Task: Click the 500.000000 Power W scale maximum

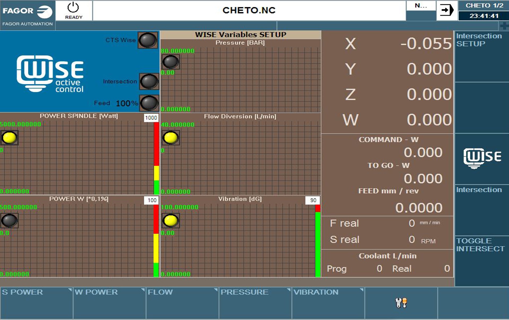Action: coord(19,207)
